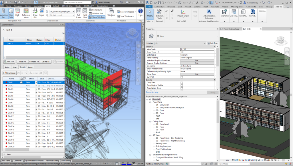Enable the Crop View checkbox
This screenshot has height=166, width=293.
[x=182, y=83]
